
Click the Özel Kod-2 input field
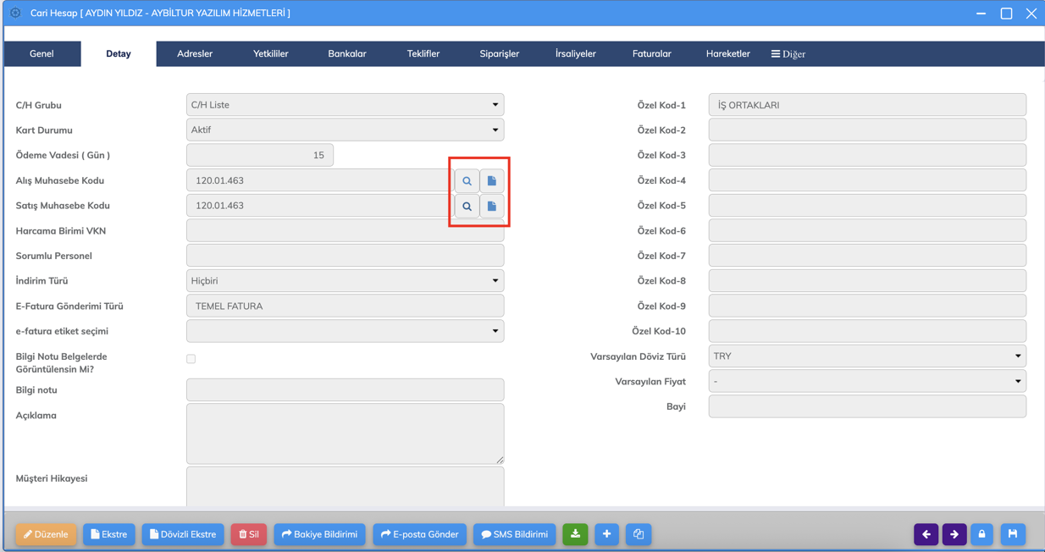coord(867,130)
